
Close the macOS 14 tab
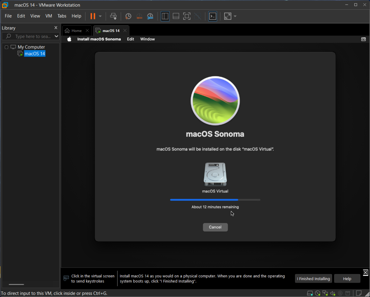[x=125, y=30]
